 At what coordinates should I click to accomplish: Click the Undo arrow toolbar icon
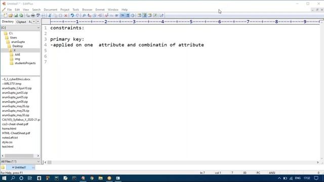click(72, 16)
